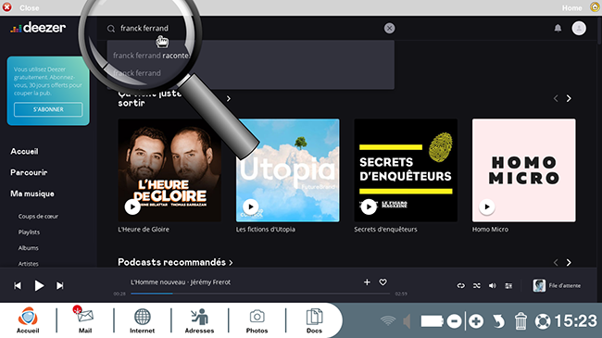Open Parcourir in the sidebar
The image size is (602, 338).
tap(29, 172)
